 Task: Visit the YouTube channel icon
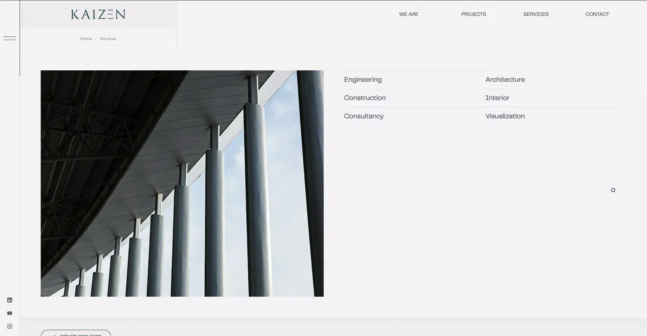[10, 313]
